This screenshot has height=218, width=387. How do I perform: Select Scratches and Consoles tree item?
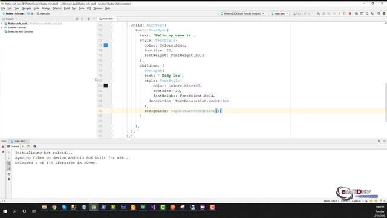[19, 31]
